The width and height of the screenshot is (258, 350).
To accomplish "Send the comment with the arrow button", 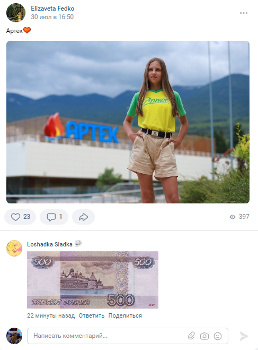I will tap(244, 336).
